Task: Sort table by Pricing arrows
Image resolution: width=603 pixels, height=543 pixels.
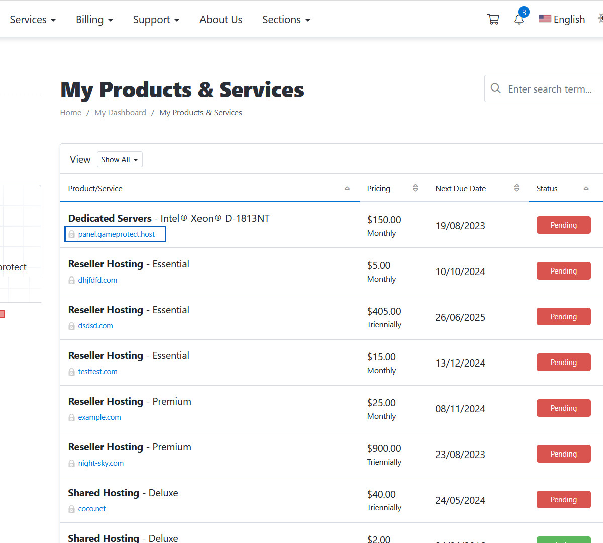Action: [415, 188]
